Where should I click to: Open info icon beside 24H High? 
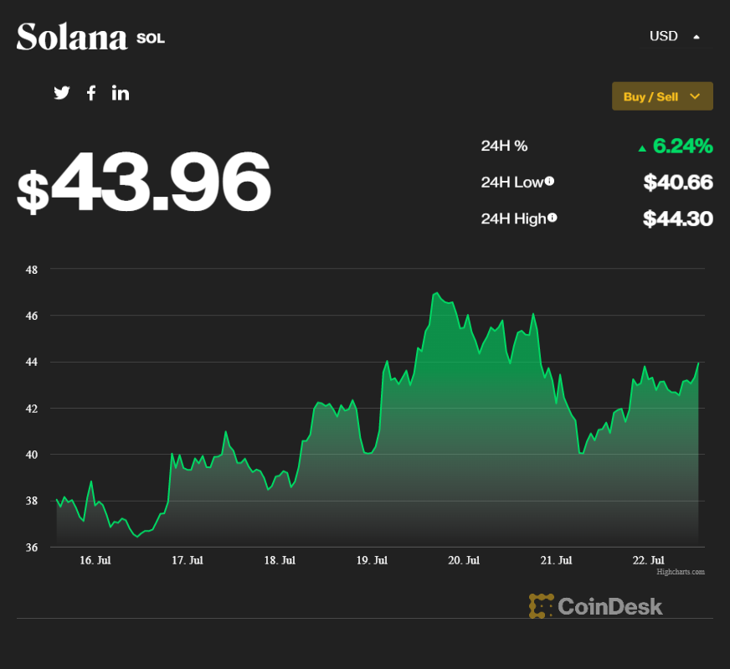(553, 218)
